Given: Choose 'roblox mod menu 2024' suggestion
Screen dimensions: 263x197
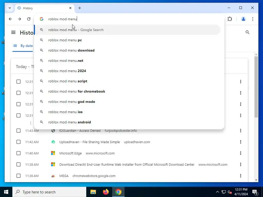Looking at the screenshot, I should 127,71.
